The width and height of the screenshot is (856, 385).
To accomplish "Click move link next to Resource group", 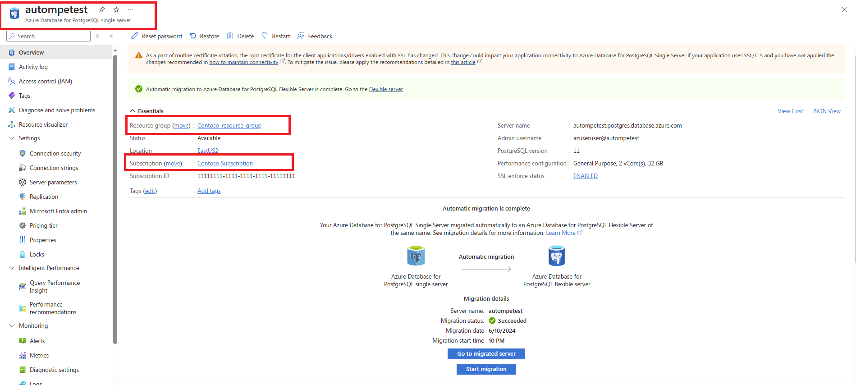I will pos(182,125).
